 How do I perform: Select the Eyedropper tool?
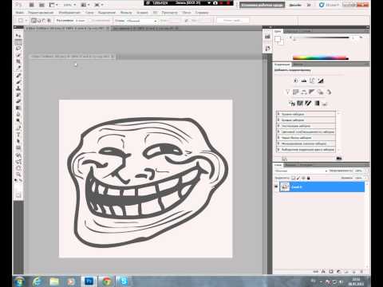point(18,68)
